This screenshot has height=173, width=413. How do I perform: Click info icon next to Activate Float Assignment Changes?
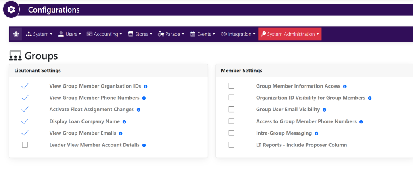click(x=138, y=110)
